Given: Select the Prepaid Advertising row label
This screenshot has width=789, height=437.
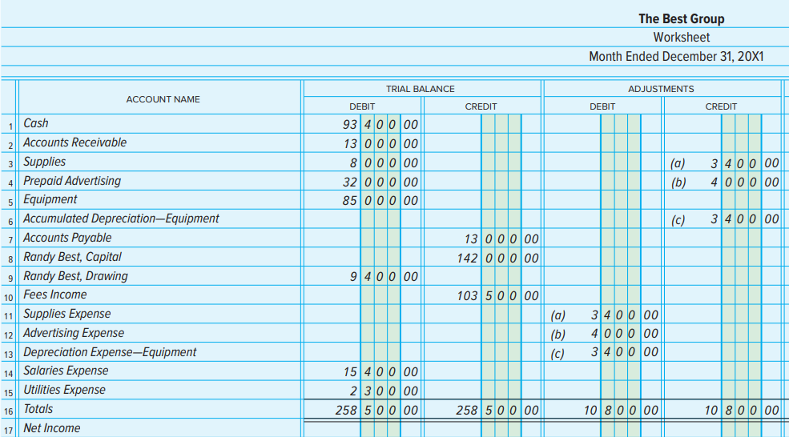Looking at the screenshot, I should pos(72,181).
